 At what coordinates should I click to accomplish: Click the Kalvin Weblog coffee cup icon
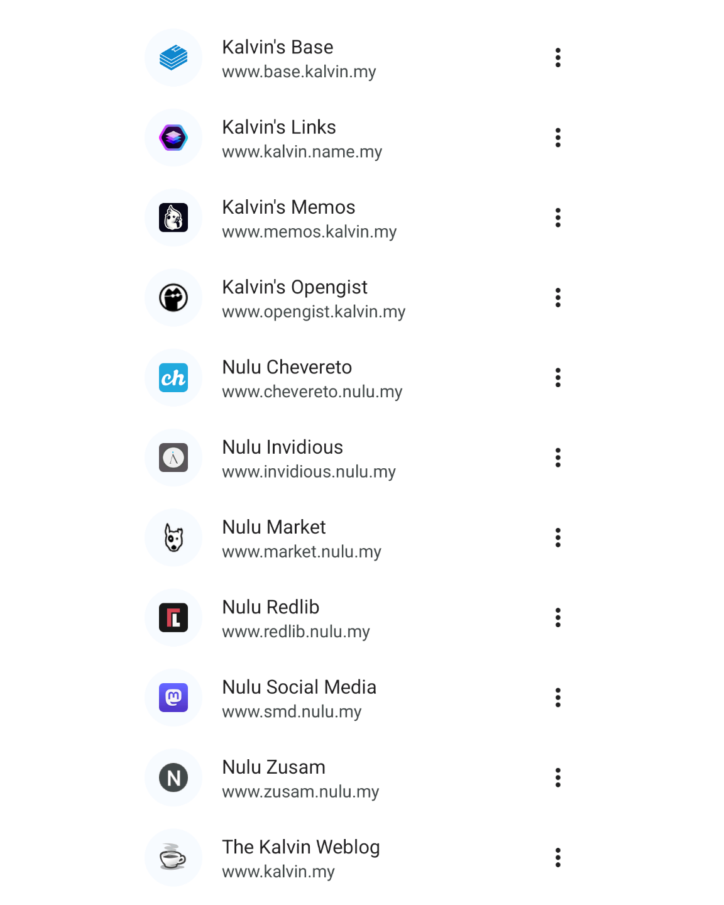173,857
